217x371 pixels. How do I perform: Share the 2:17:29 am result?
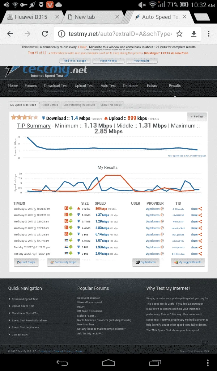click(196, 234)
